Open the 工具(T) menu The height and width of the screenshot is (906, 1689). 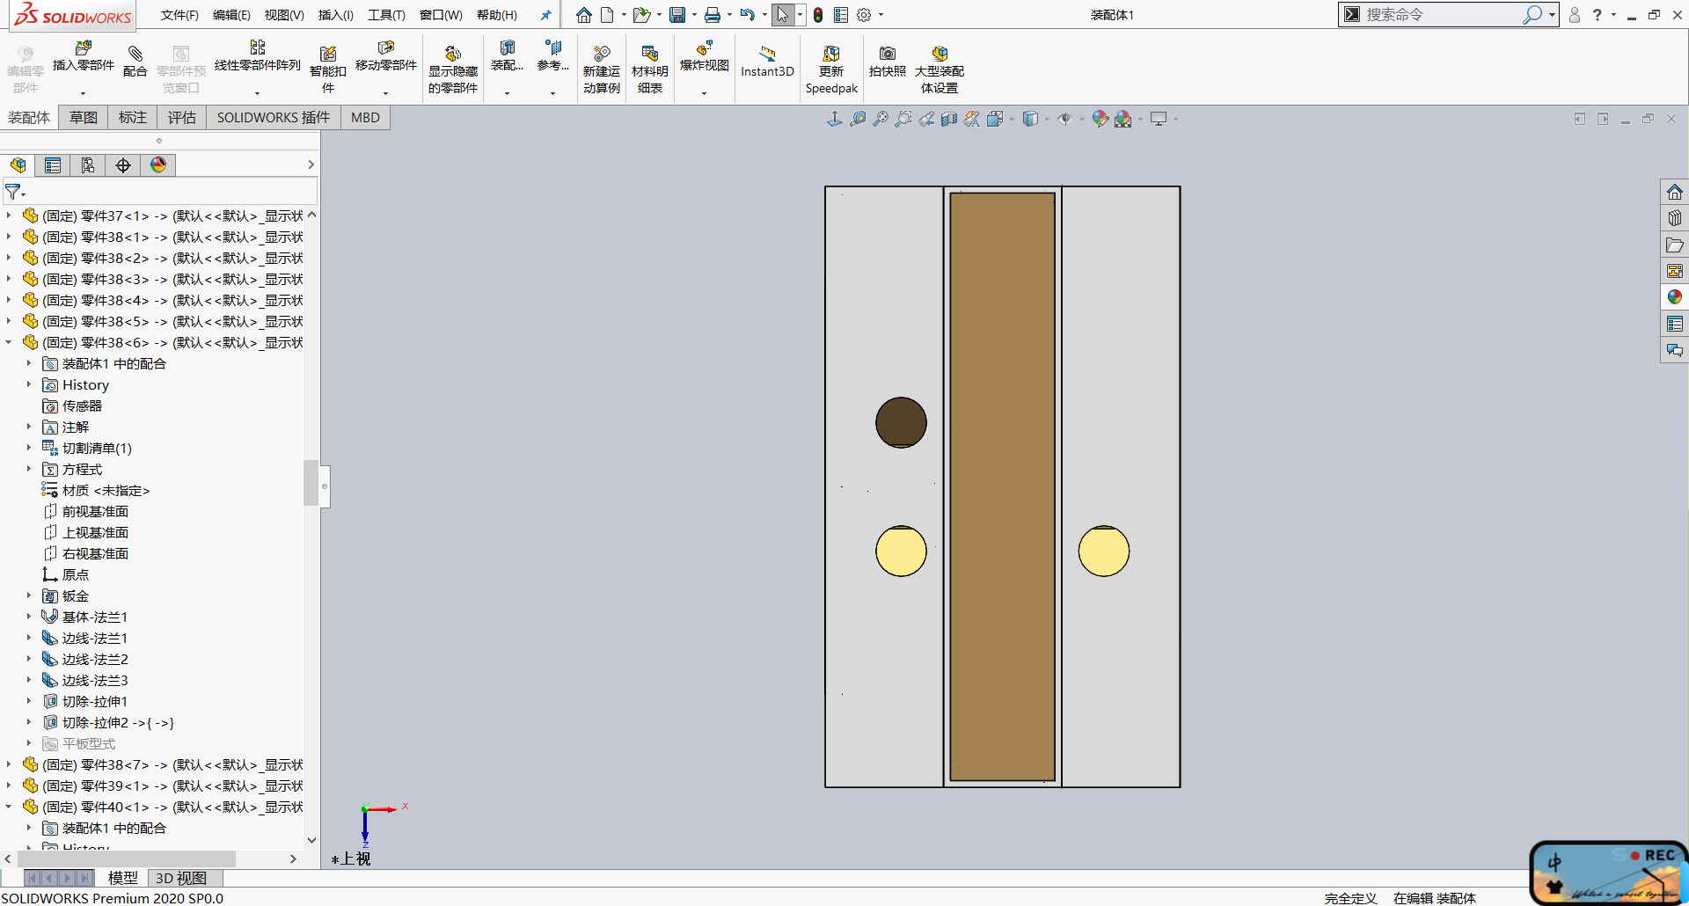click(x=386, y=15)
